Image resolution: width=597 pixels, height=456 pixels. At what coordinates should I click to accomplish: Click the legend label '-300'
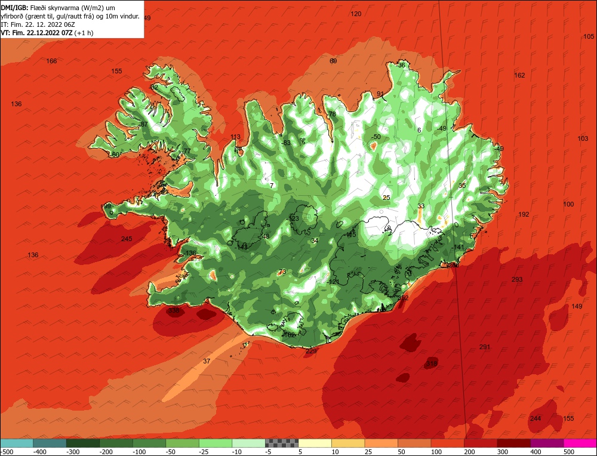pyautogui.click(x=73, y=452)
